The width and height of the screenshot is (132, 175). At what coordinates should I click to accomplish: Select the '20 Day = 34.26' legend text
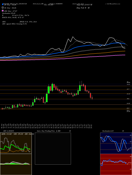pyautogui.click(x=10, y=5)
